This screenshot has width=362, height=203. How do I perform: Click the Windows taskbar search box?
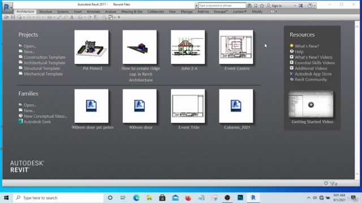[58, 198]
